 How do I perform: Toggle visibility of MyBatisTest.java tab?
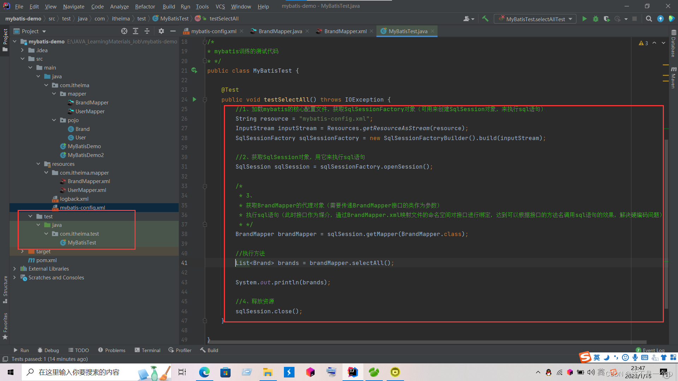pyautogui.click(x=434, y=31)
